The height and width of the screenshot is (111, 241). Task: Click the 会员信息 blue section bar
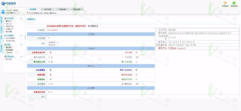(91, 34)
